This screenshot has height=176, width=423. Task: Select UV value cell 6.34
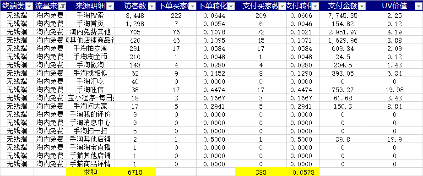click(x=395, y=73)
